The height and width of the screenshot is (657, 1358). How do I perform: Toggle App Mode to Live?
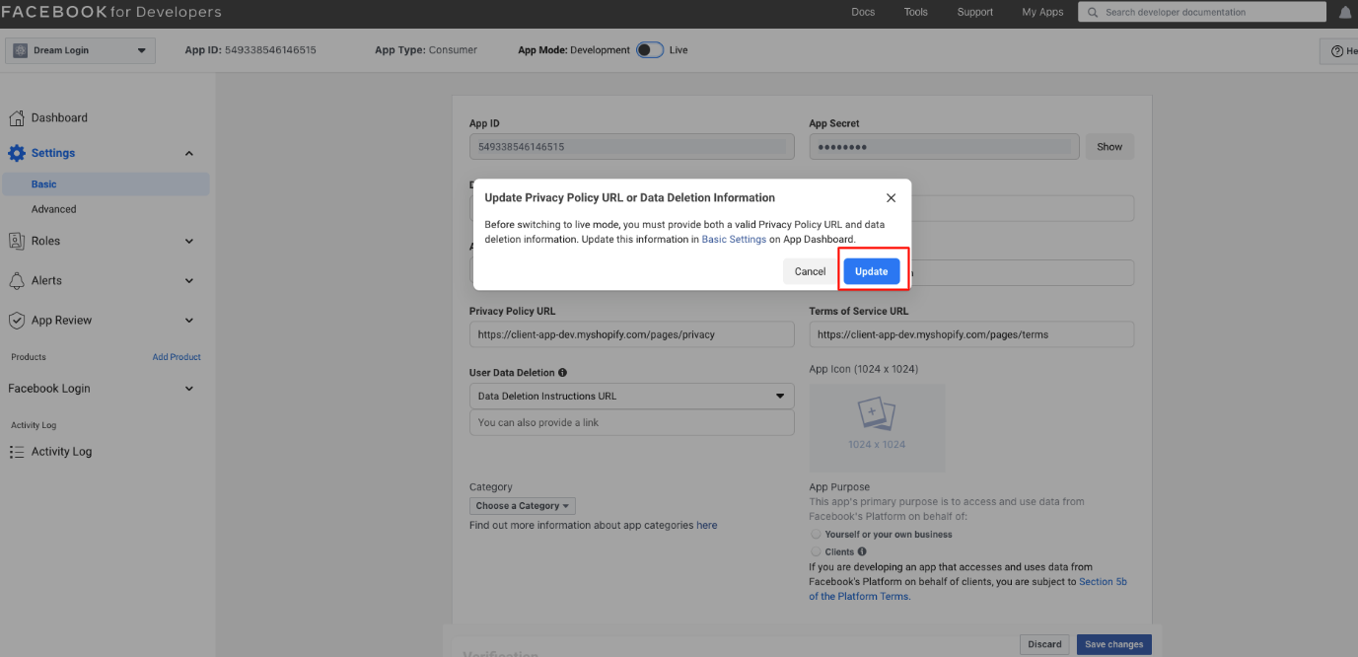[x=649, y=50]
